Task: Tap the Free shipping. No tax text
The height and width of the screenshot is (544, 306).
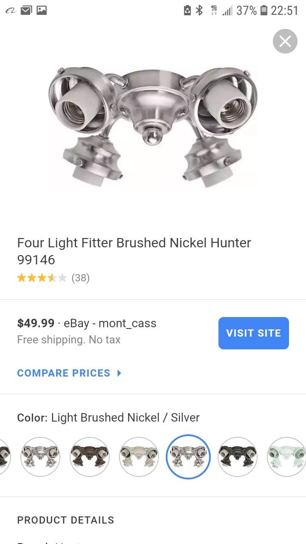Action: (68, 340)
